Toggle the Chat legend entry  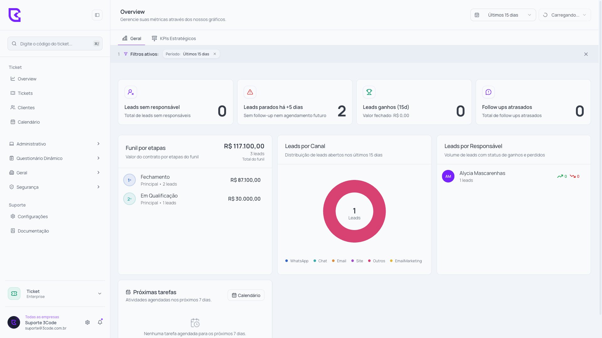coord(320,261)
